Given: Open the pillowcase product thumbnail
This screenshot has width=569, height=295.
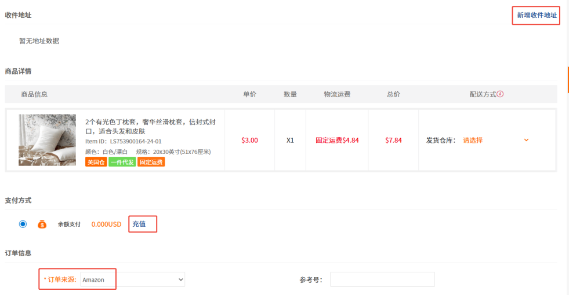Looking at the screenshot, I should click(x=47, y=140).
